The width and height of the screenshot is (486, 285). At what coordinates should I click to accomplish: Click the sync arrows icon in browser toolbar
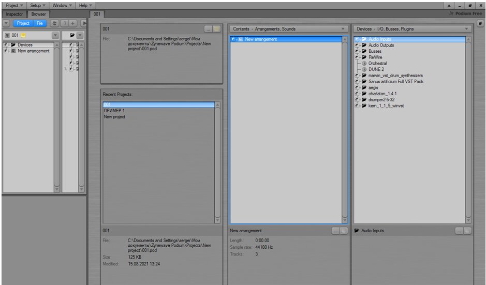pyautogui.click(x=54, y=23)
